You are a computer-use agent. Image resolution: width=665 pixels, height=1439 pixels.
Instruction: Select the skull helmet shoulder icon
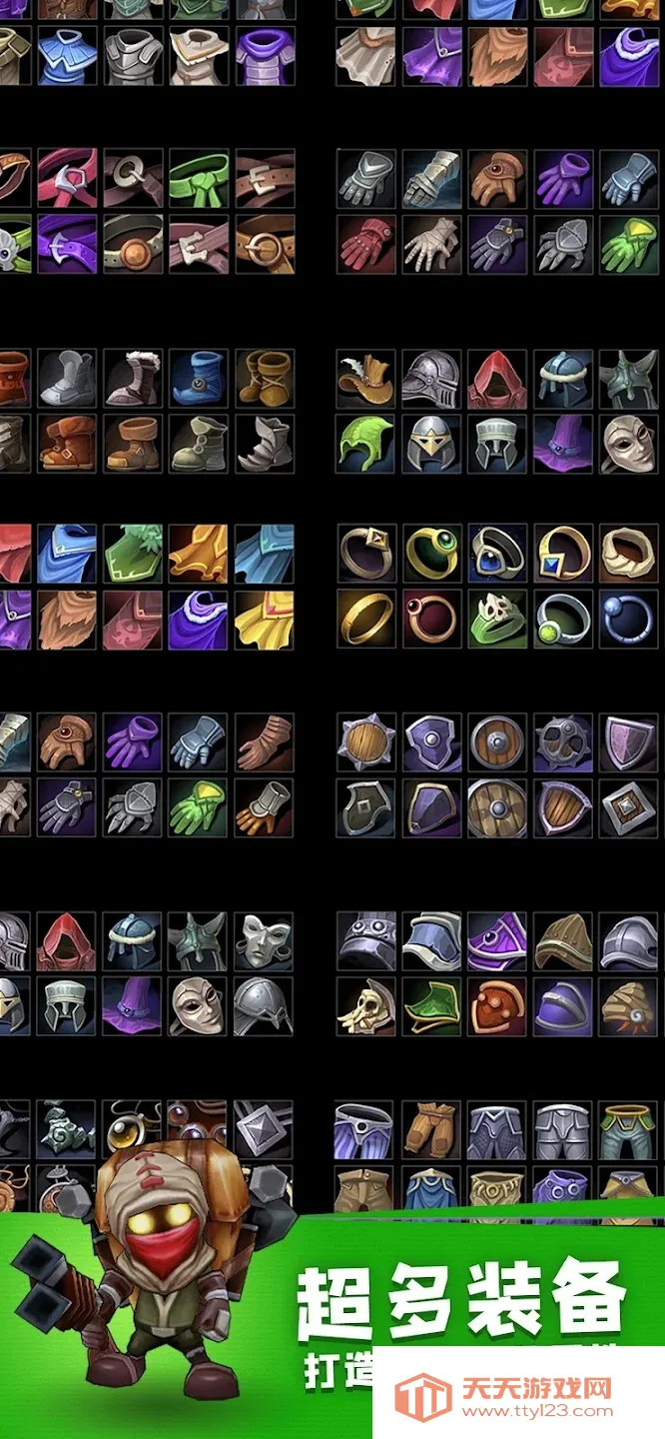click(365, 1006)
